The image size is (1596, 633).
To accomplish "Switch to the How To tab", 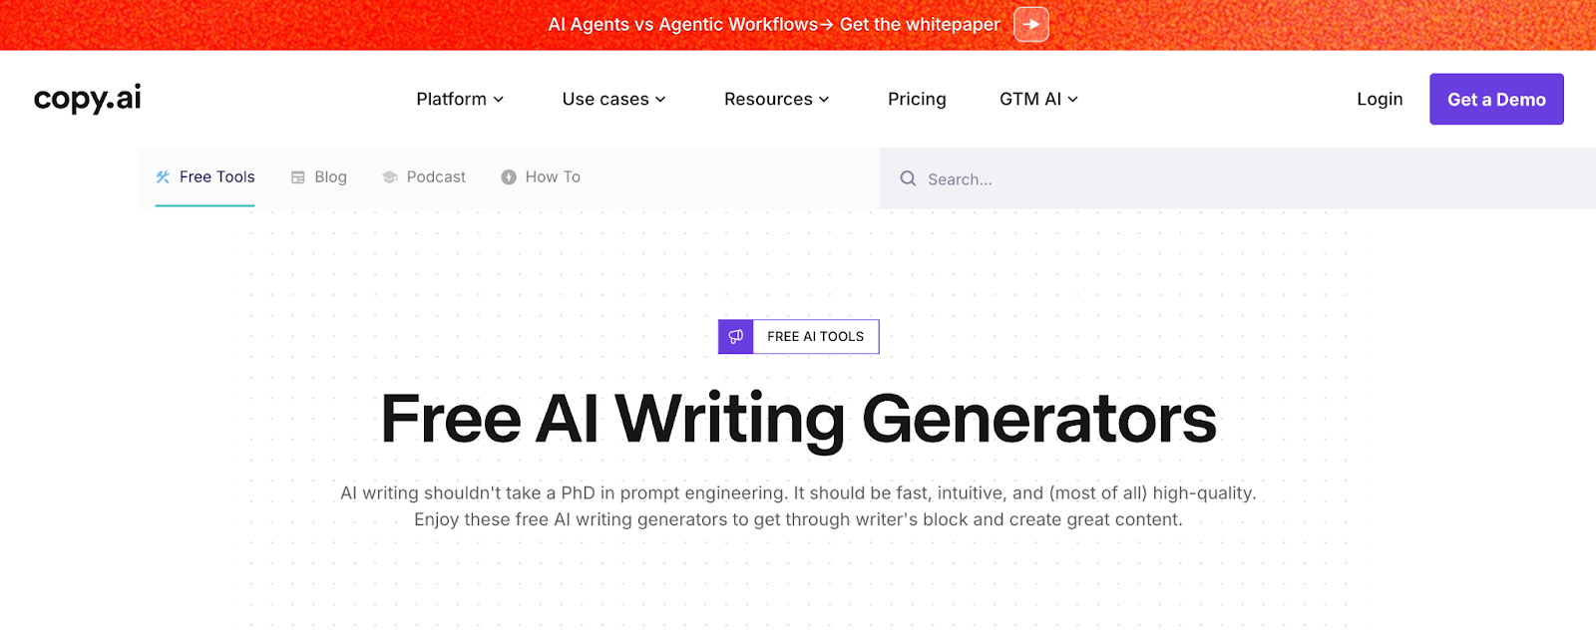I will (x=541, y=177).
